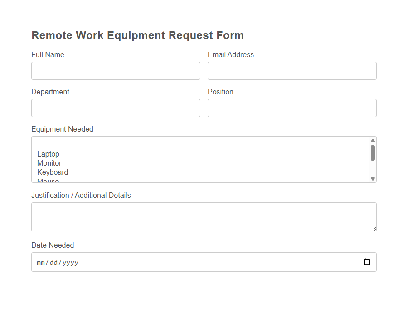The width and height of the screenshot is (408, 309).
Task: Click the scrollbar down arrow in Equipment Needed
Action: 373,179
